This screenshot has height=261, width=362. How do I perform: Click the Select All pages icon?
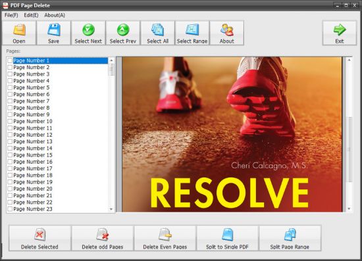[158, 30]
